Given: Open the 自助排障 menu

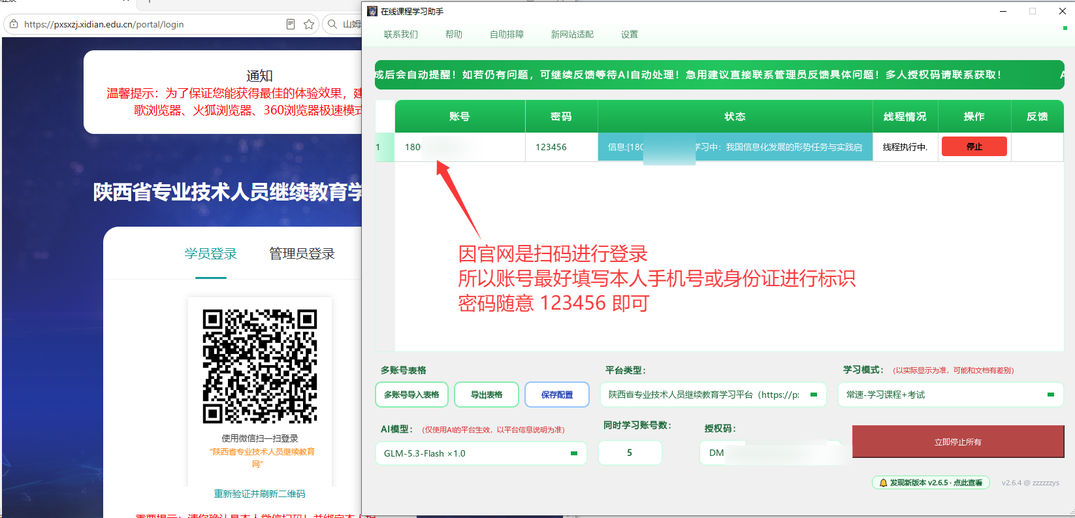Looking at the screenshot, I should click(506, 35).
